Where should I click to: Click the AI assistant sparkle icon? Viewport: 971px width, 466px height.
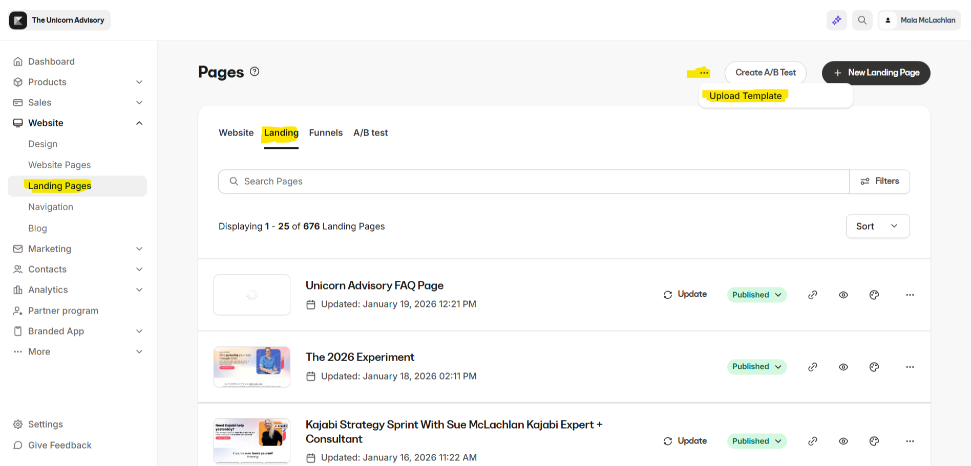point(836,20)
